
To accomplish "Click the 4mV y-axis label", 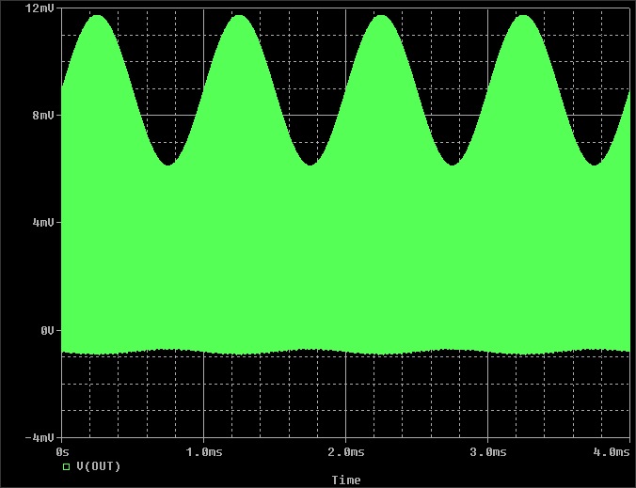I will tap(43, 223).
